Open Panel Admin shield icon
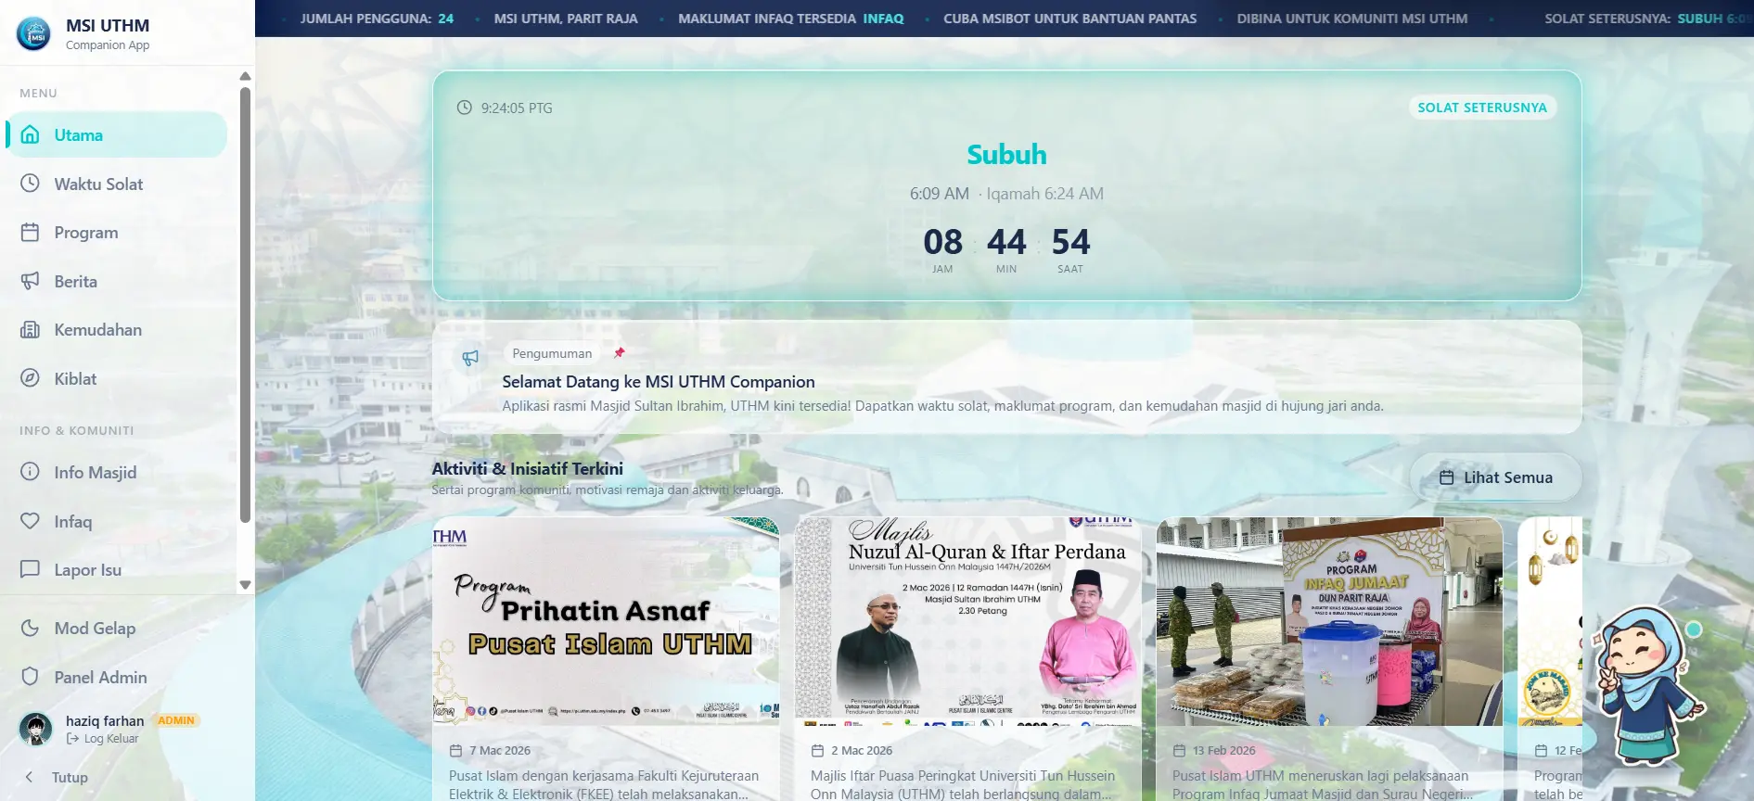This screenshot has height=801, width=1754. tap(30, 677)
